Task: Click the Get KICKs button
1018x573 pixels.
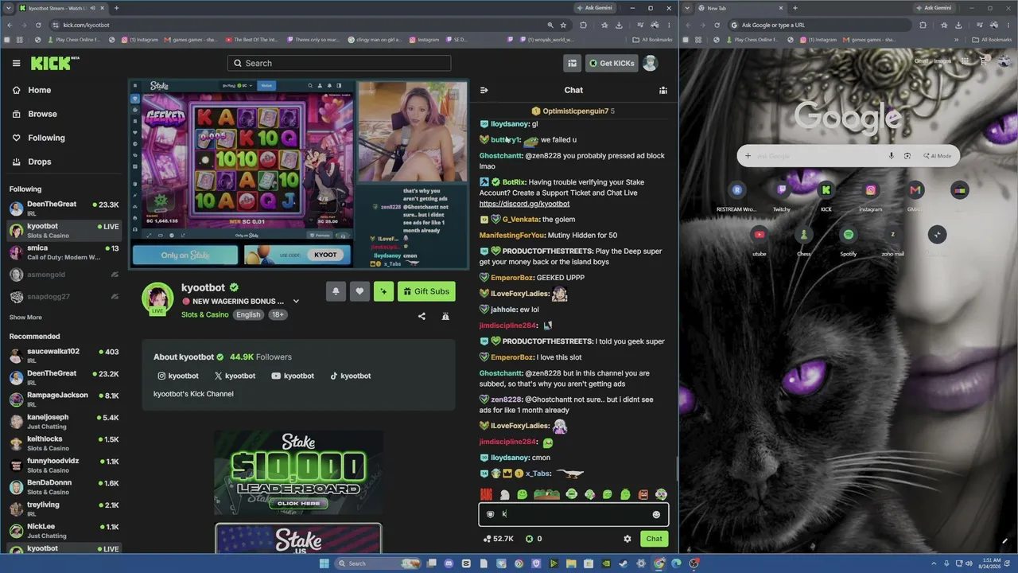Action: [612, 63]
